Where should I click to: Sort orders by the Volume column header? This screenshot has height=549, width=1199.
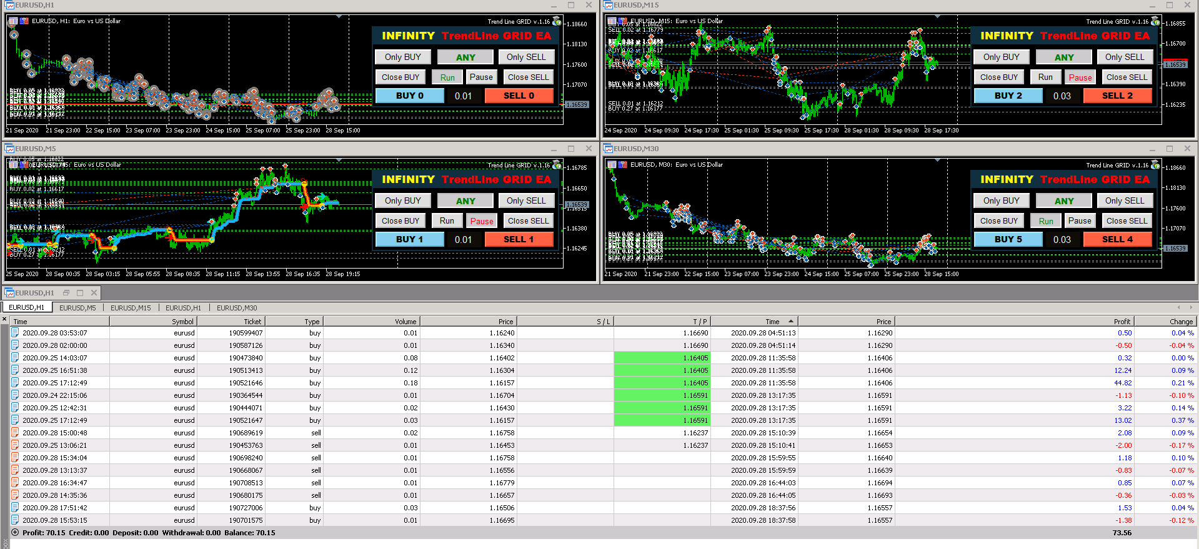(371, 322)
